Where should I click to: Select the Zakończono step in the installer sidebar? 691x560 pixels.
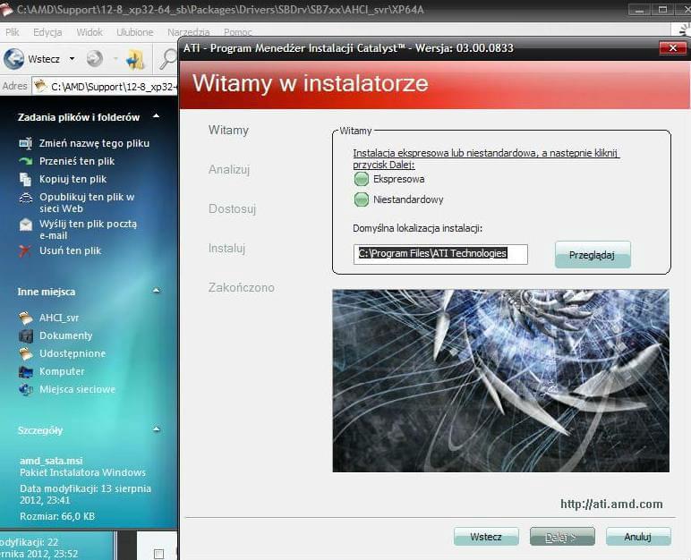pos(242,288)
